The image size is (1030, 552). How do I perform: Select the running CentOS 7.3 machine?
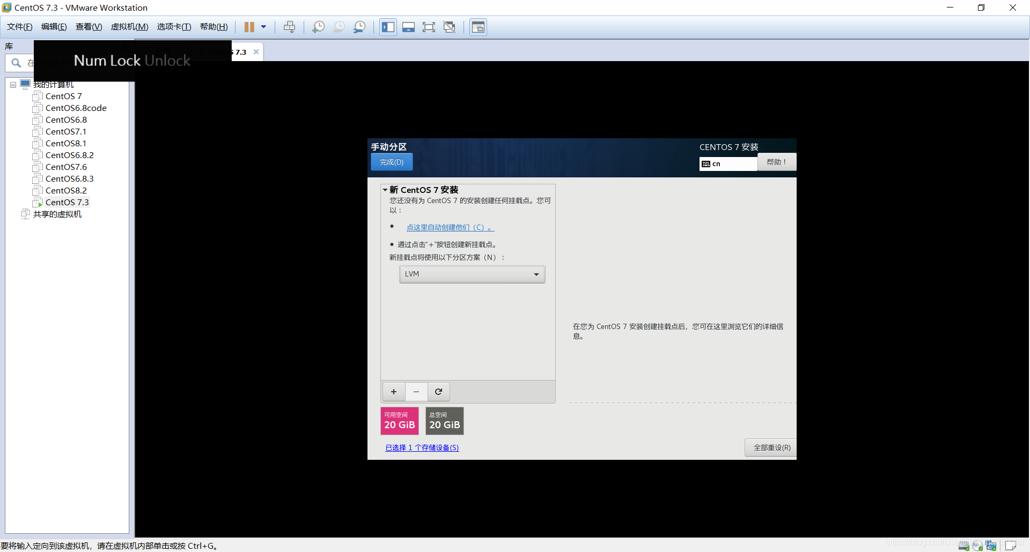[67, 203]
